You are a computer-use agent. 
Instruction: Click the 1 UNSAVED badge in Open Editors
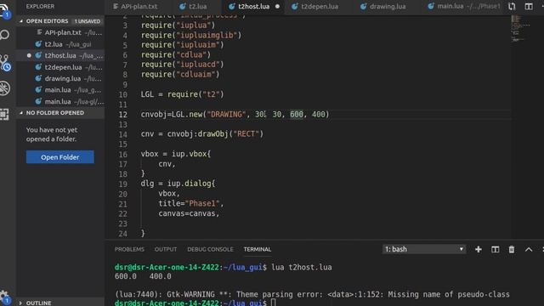[x=88, y=21]
